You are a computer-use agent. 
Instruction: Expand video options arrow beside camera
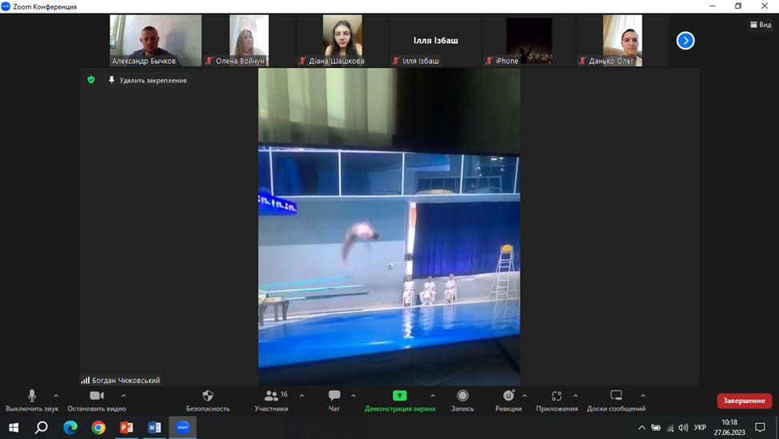tap(123, 395)
